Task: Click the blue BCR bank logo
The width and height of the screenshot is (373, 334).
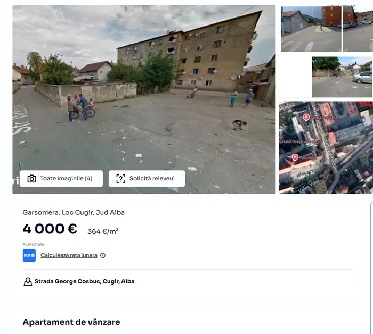Action: point(29,255)
